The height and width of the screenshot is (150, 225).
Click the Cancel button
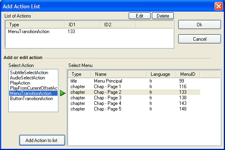[x=199, y=39]
